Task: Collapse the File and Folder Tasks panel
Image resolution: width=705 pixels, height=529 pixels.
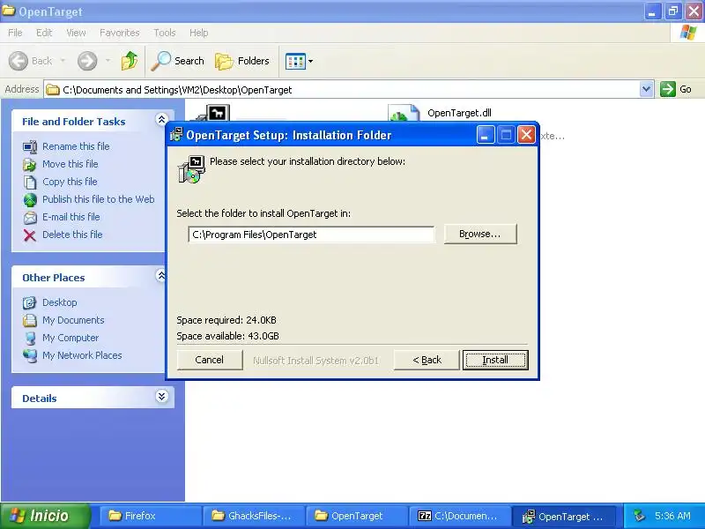Action: click(x=161, y=119)
